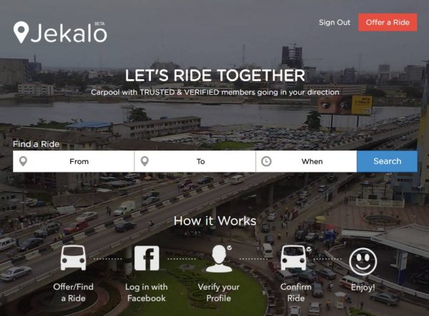Click the Jekalo location pin logo
The height and width of the screenshot is (316, 429).
point(21,33)
